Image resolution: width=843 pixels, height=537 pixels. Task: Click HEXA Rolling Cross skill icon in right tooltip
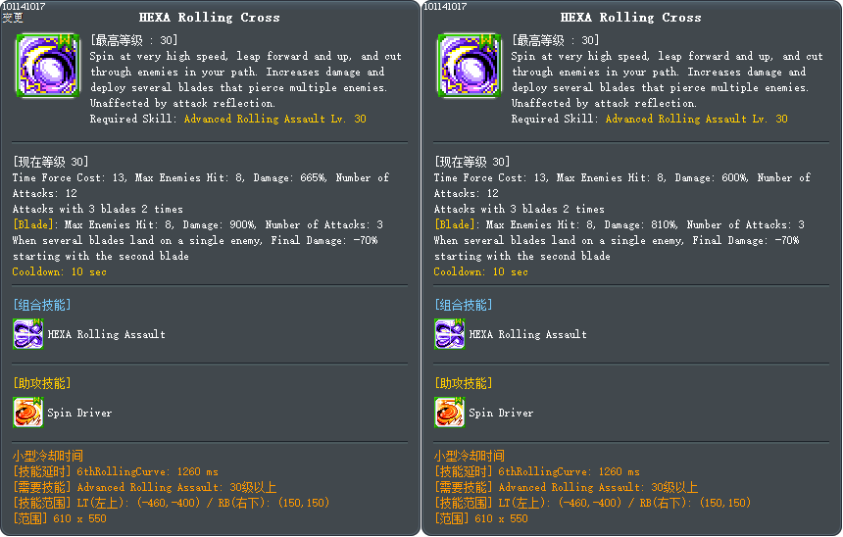tap(469, 66)
